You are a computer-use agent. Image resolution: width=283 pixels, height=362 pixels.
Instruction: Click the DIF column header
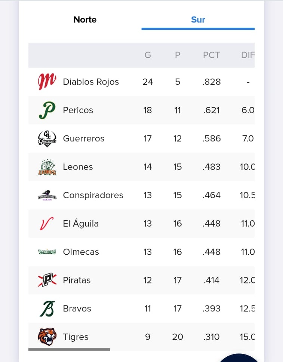(x=248, y=55)
